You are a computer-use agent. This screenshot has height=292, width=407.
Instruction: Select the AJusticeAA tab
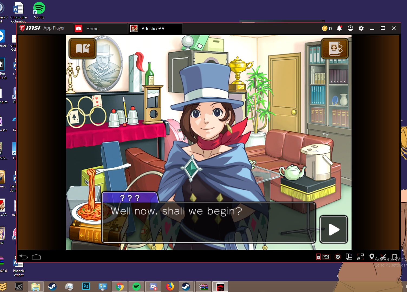155,29
